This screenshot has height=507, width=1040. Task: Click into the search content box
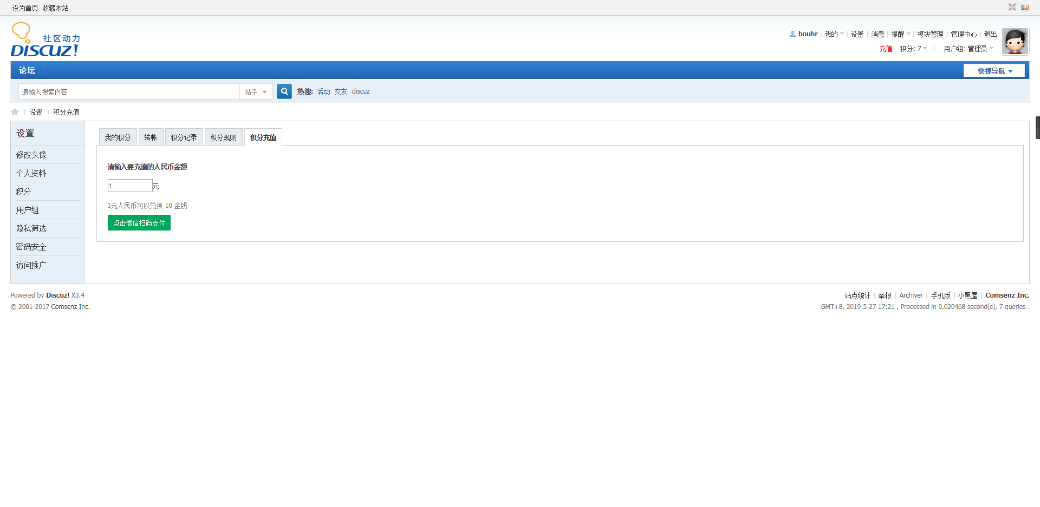point(129,92)
